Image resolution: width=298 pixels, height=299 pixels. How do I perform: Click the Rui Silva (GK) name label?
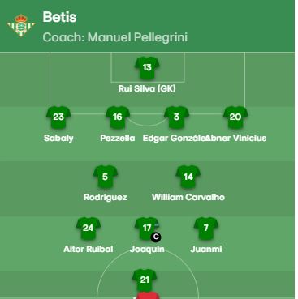coord(147,88)
